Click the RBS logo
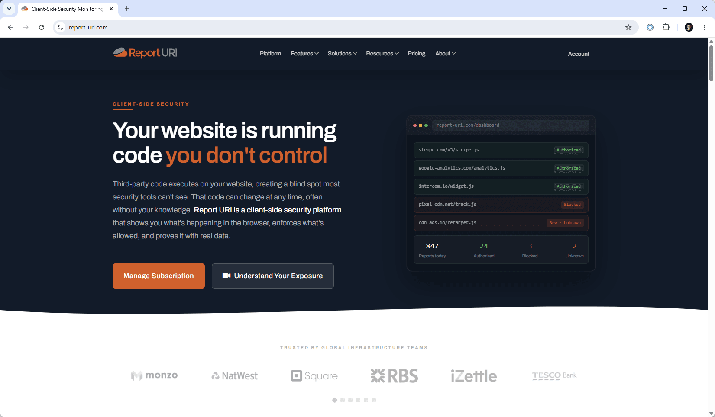This screenshot has height=417, width=715. click(394, 376)
